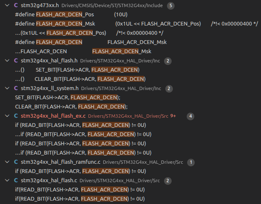Open '…() SET_BIT(FLASH->ACR, FLASH_ACR_DCEN)' match

77,70
